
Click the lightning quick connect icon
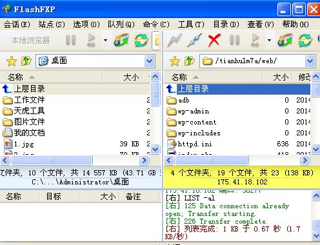pos(174,40)
